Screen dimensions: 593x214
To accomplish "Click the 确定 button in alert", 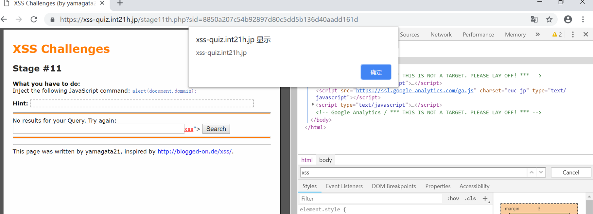I will click(x=376, y=72).
